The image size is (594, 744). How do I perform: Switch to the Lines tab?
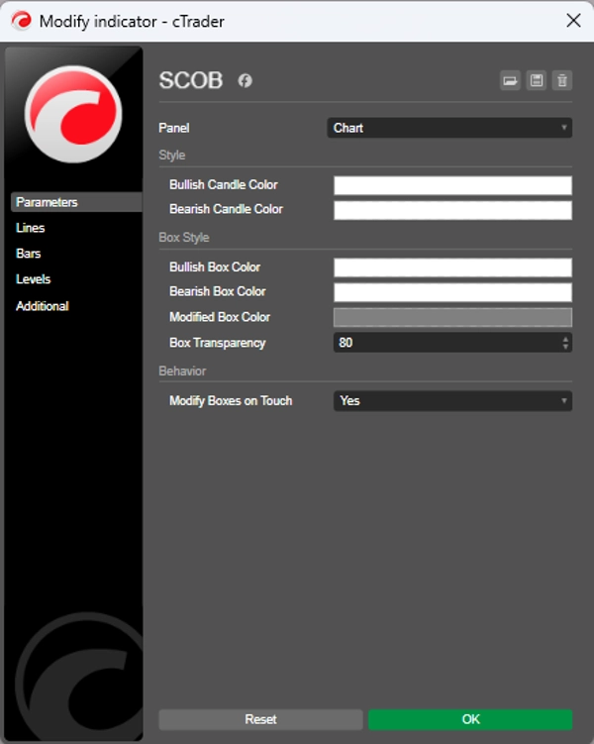pos(31,228)
